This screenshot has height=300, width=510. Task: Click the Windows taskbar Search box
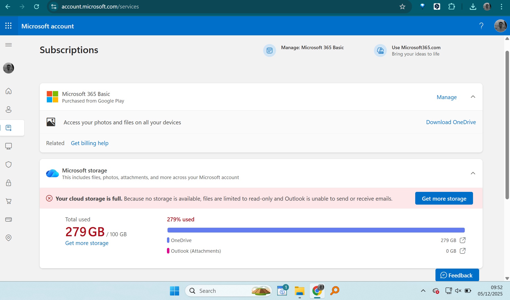point(228,291)
